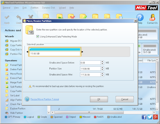Click Cancel in Move/Resize dialog
160x124 pixels.
click(x=124, y=99)
